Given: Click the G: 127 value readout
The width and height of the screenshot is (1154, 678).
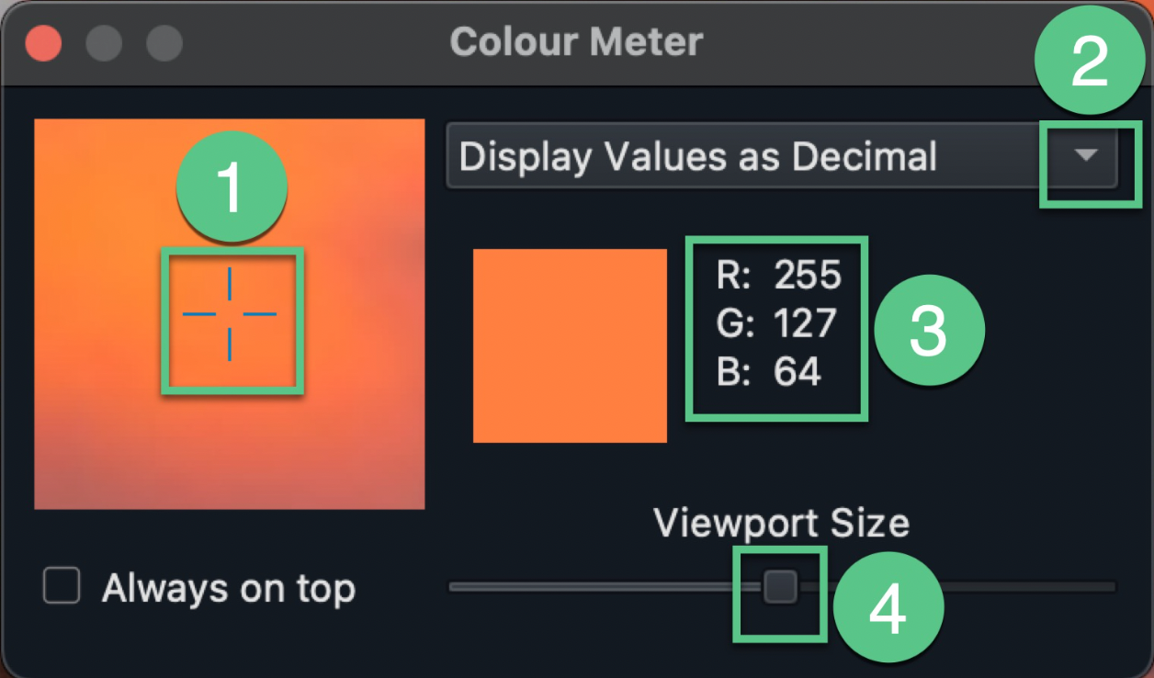Looking at the screenshot, I should tap(776, 324).
